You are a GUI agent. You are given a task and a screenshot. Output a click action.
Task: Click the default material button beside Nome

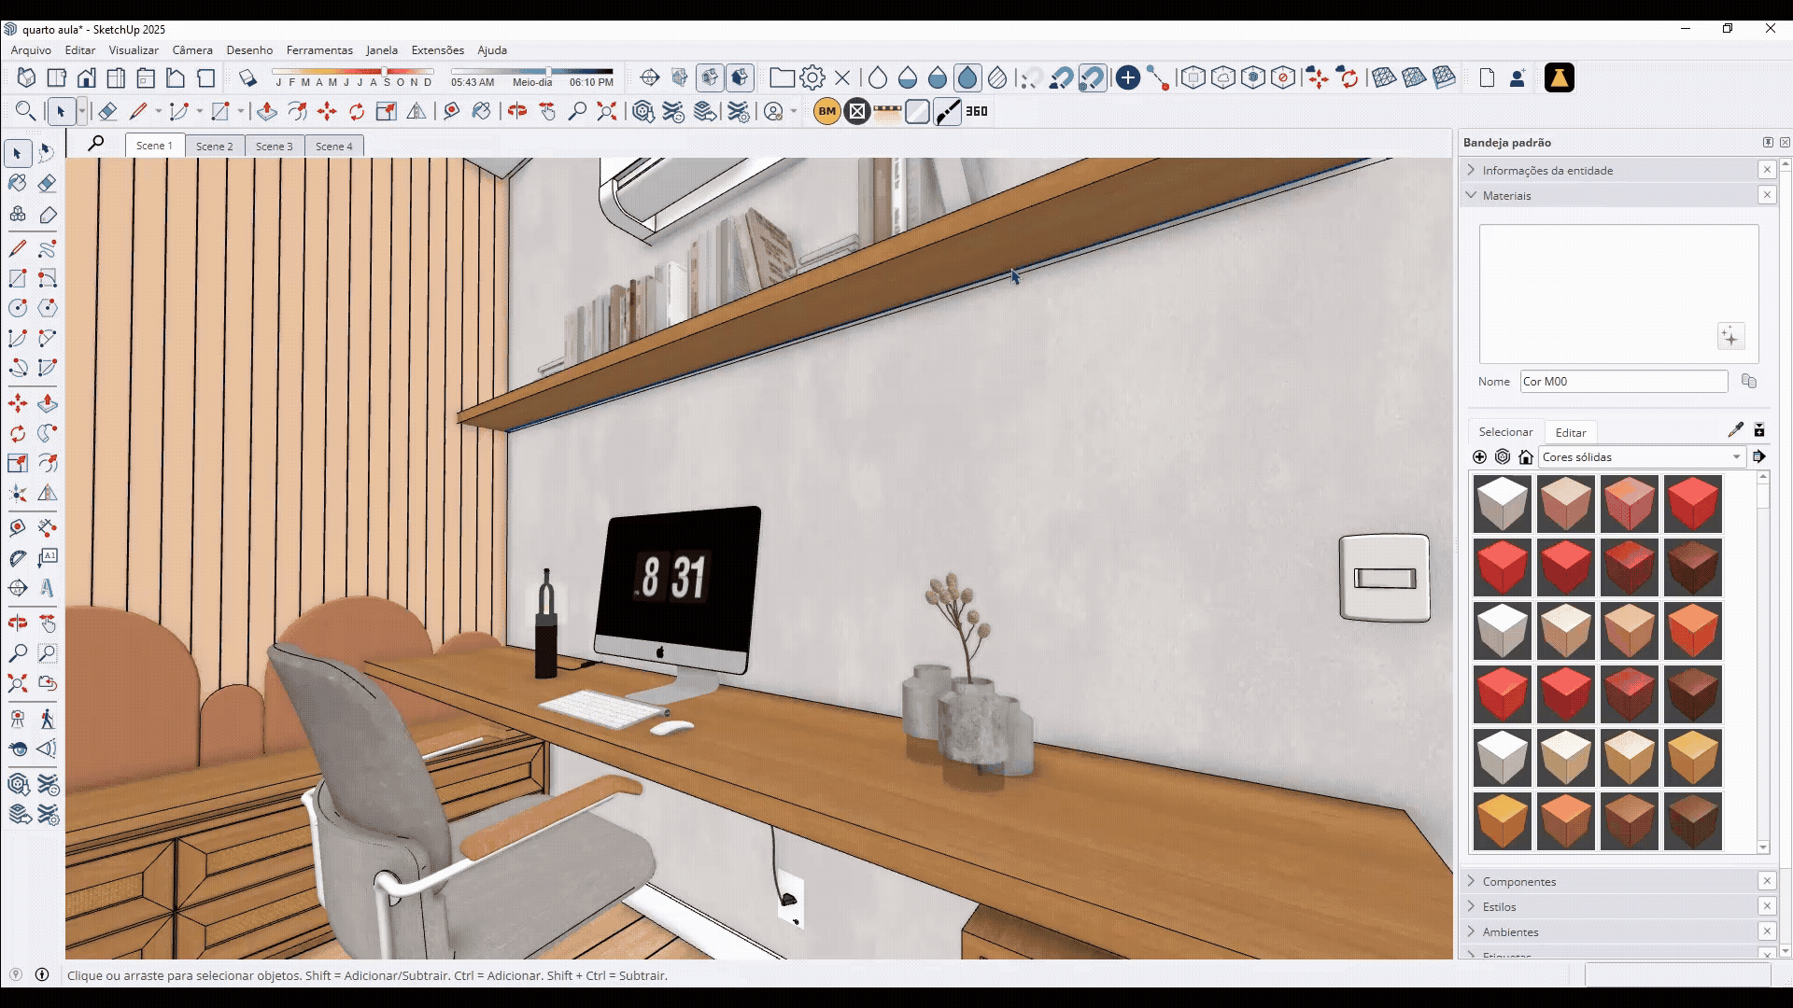tap(1749, 381)
